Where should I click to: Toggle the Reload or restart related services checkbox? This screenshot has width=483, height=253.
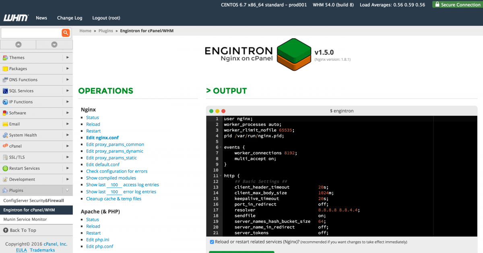tap(212, 242)
